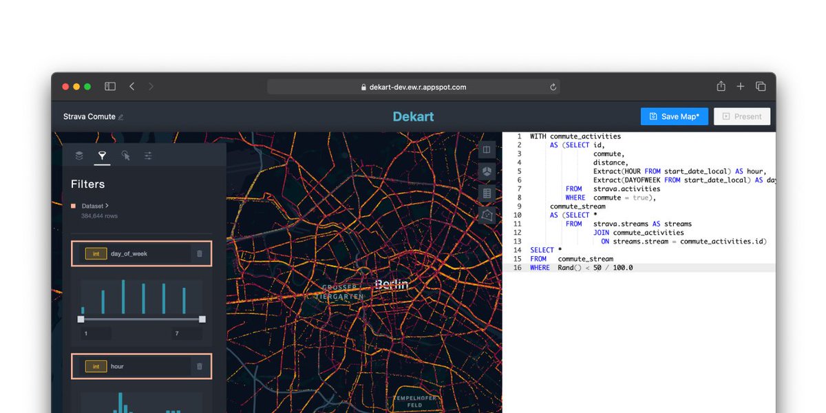Toggle split map view icon

(487, 149)
